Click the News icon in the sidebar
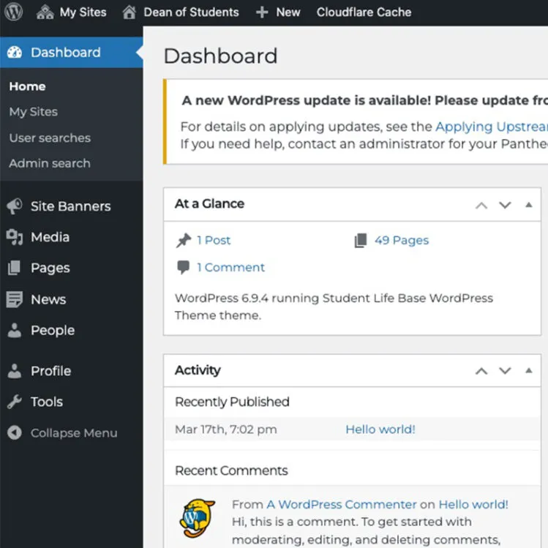 point(15,299)
